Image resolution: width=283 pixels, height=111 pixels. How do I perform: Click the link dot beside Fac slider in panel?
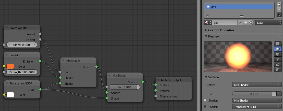click(279, 94)
